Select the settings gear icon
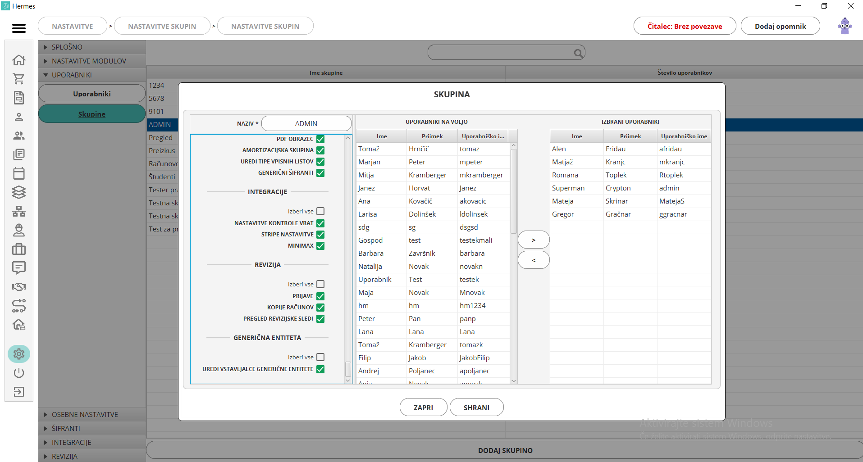Image resolution: width=863 pixels, height=462 pixels. click(x=19, y=354)
